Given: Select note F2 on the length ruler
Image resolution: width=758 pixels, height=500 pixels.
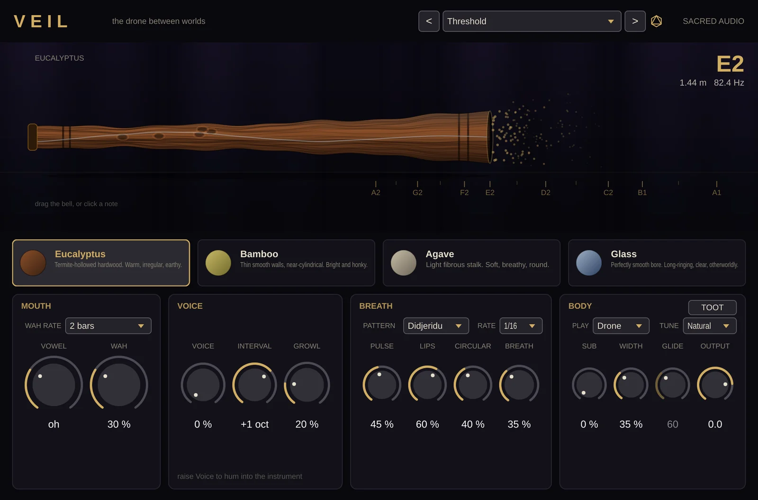Looking at the screenshot, I should click(x=464, y=189).
